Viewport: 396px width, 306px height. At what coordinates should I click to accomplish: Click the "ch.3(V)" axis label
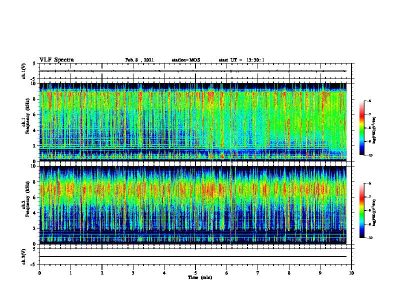23,256
